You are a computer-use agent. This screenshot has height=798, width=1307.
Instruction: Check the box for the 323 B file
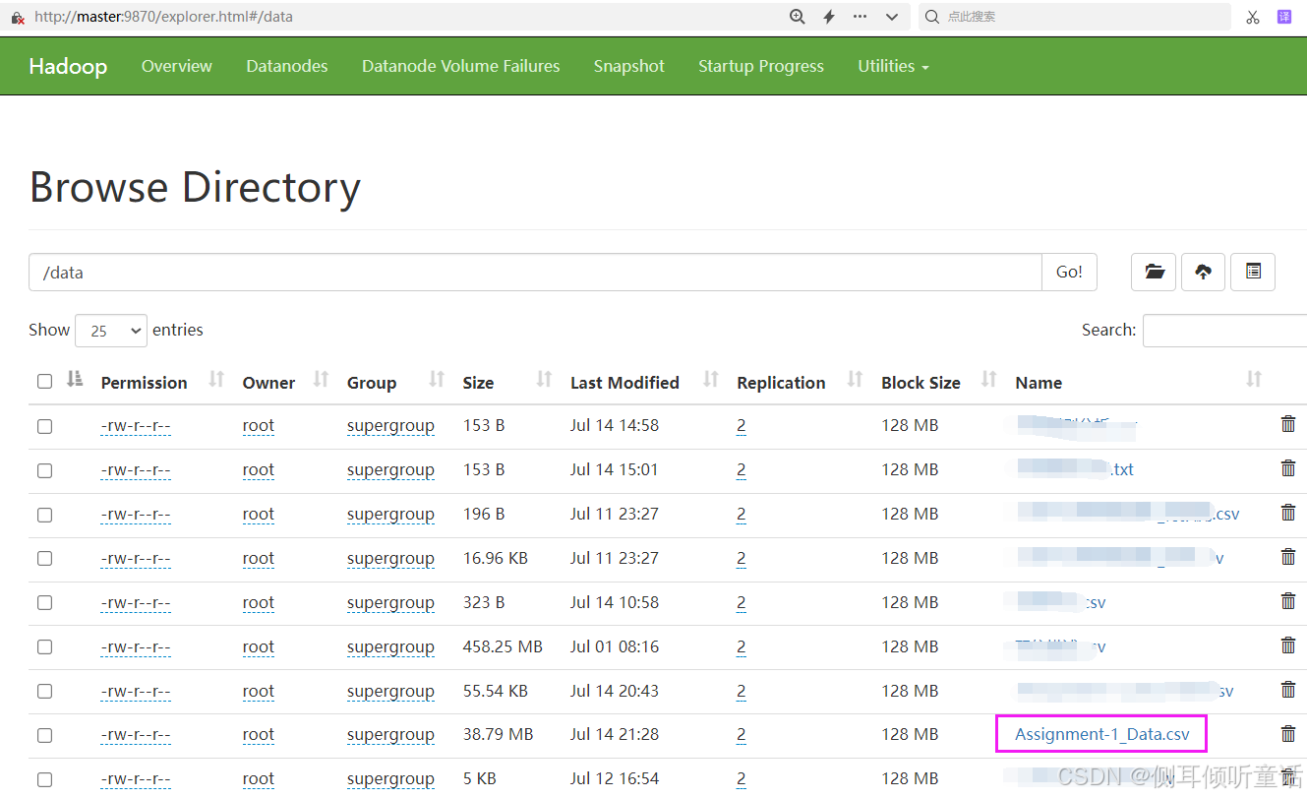(x=44, y=603)
